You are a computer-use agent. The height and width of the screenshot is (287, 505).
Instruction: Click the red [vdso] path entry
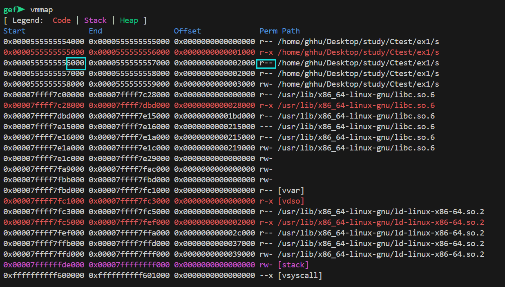tap(291, 201)
